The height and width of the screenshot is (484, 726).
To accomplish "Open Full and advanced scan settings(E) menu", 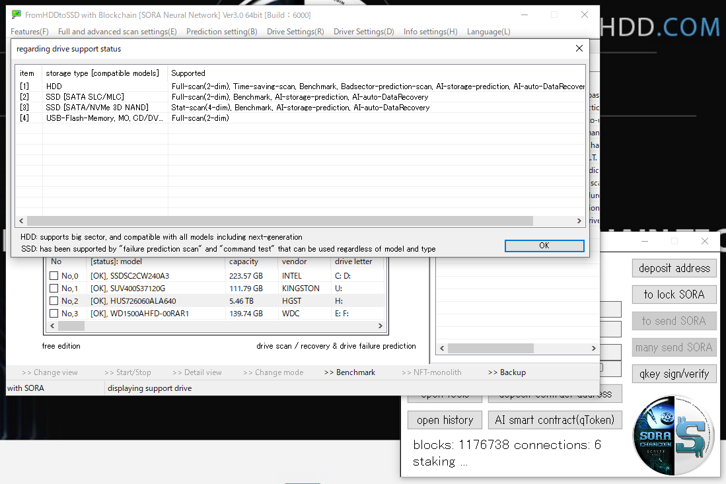I will 118,32.
